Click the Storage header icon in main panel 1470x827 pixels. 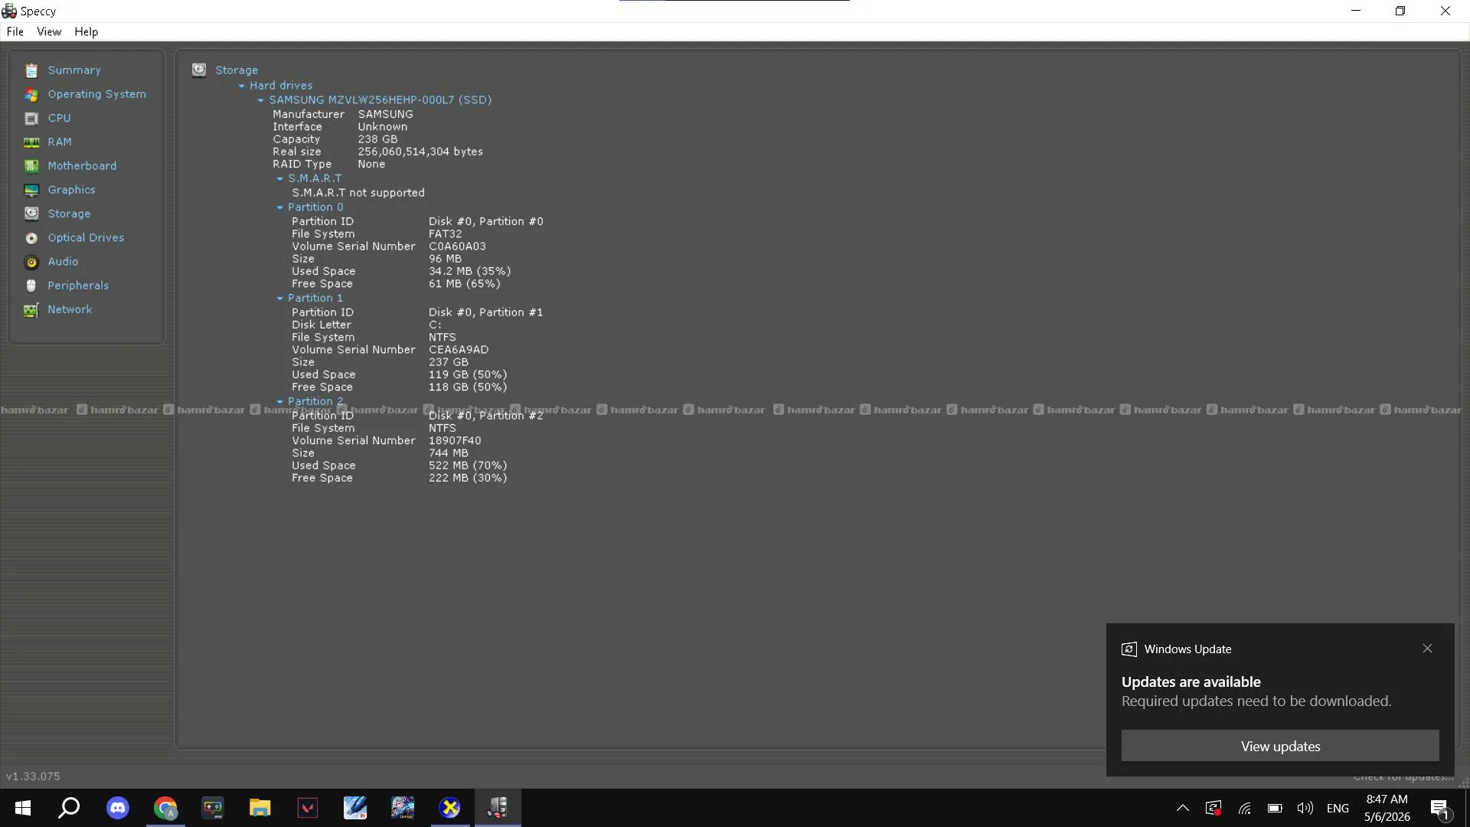(199, 70)
